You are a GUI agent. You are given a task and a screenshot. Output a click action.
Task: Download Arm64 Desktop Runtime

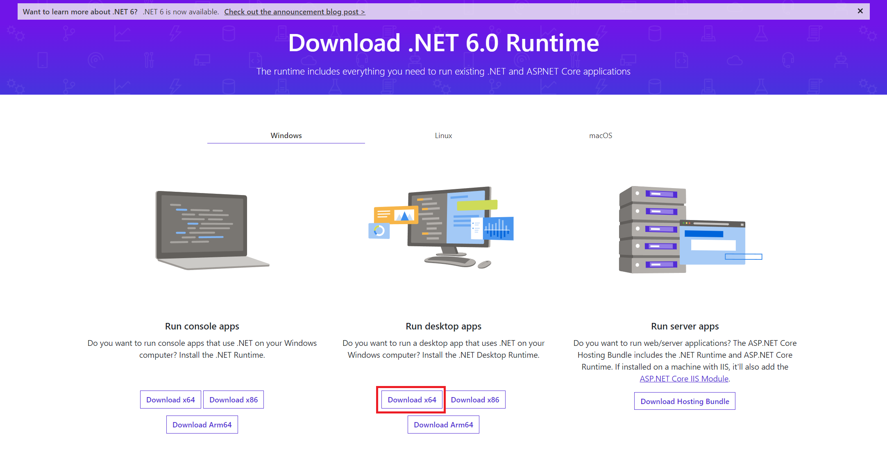tap(443, 425)
